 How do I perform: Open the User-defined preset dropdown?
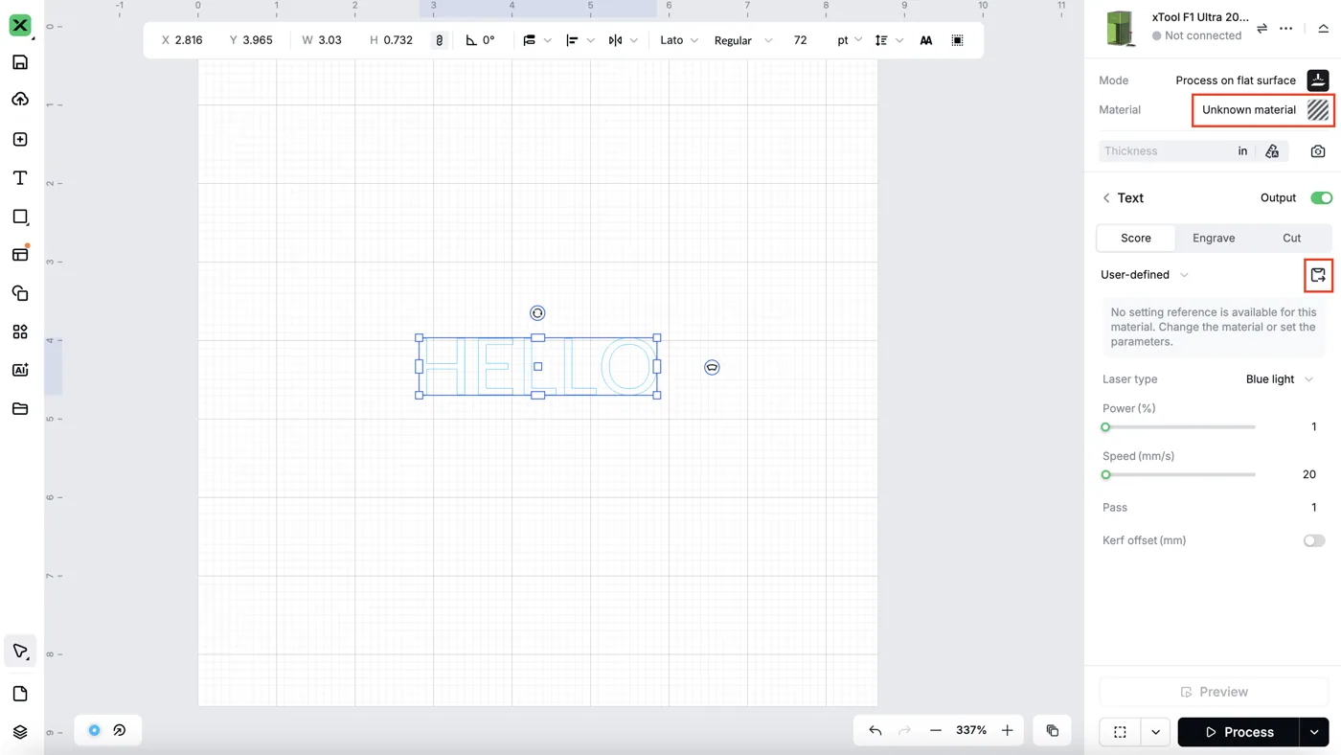point(1145,275)
